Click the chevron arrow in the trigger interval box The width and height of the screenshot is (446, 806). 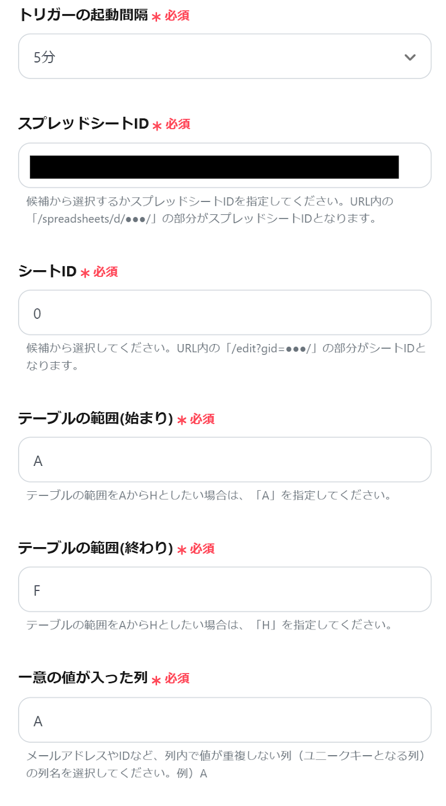pos(410,57)
